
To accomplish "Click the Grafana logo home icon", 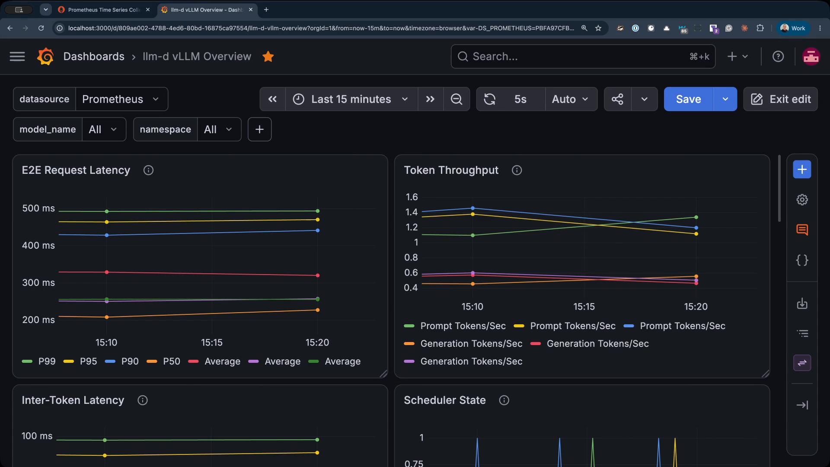I will (45, 57).
